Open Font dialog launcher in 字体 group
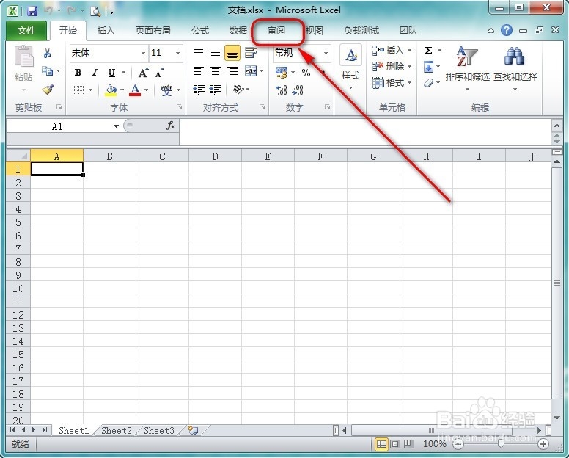The width and height of the screenshot is (569, 458). (x=179, y=106)
